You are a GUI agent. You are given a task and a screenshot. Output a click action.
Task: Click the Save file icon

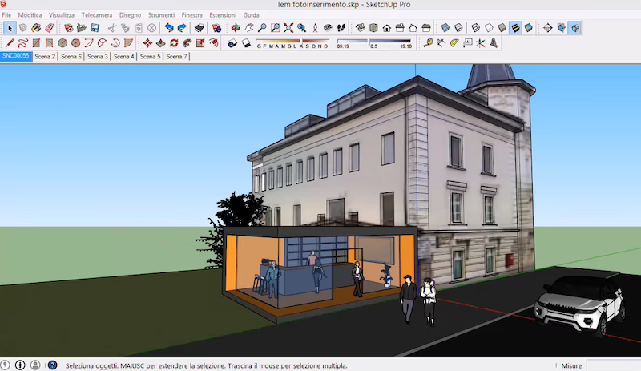(95, 28)
